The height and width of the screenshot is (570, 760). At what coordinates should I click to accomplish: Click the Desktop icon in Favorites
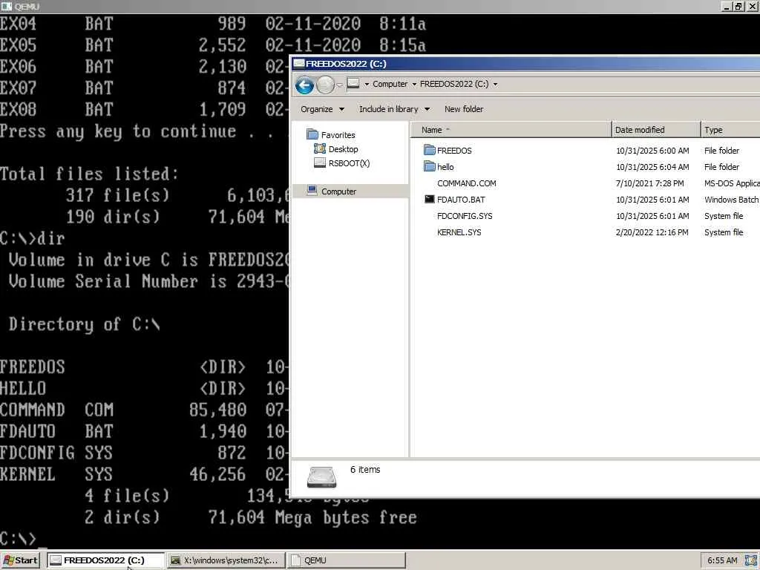pos(319,148)
